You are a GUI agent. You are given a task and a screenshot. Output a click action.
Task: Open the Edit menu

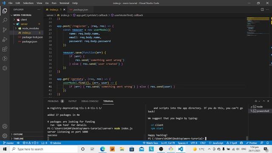click(x=17, y=3)
